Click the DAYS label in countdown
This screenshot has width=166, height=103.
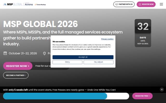tap(143, 38)
